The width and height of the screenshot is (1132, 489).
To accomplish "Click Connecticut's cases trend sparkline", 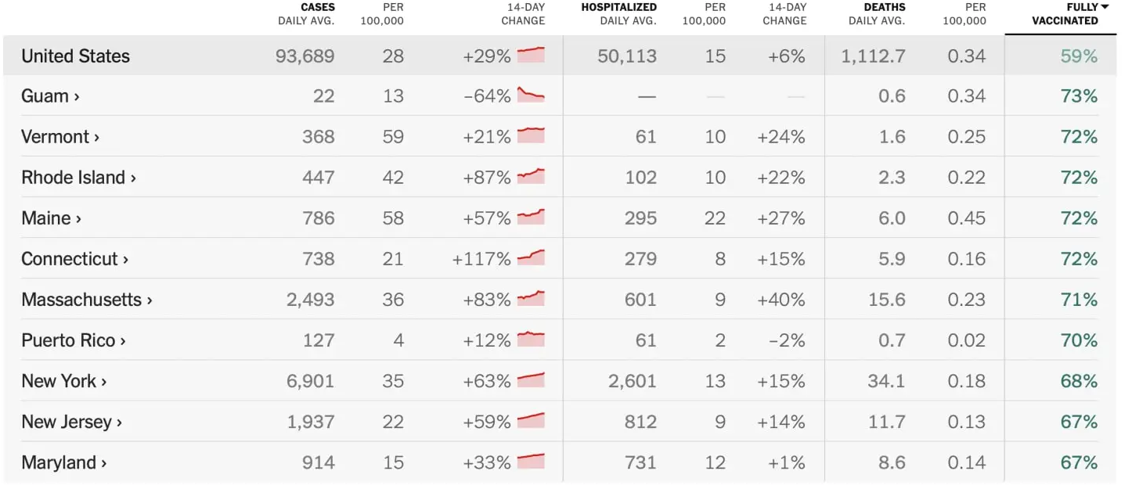I will point(531,257).
